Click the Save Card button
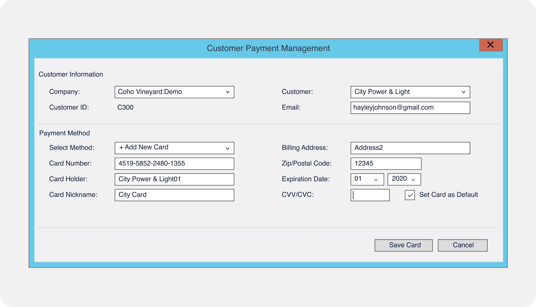The height and width of the screenshot is (307, 536). click(x=403, y=245)
